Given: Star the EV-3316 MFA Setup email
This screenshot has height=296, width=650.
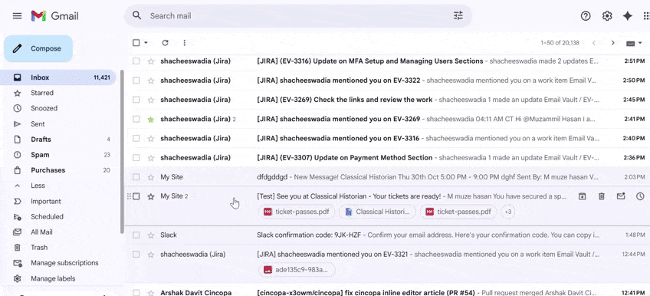Looking at the screenshot, I should click(151, 61).
